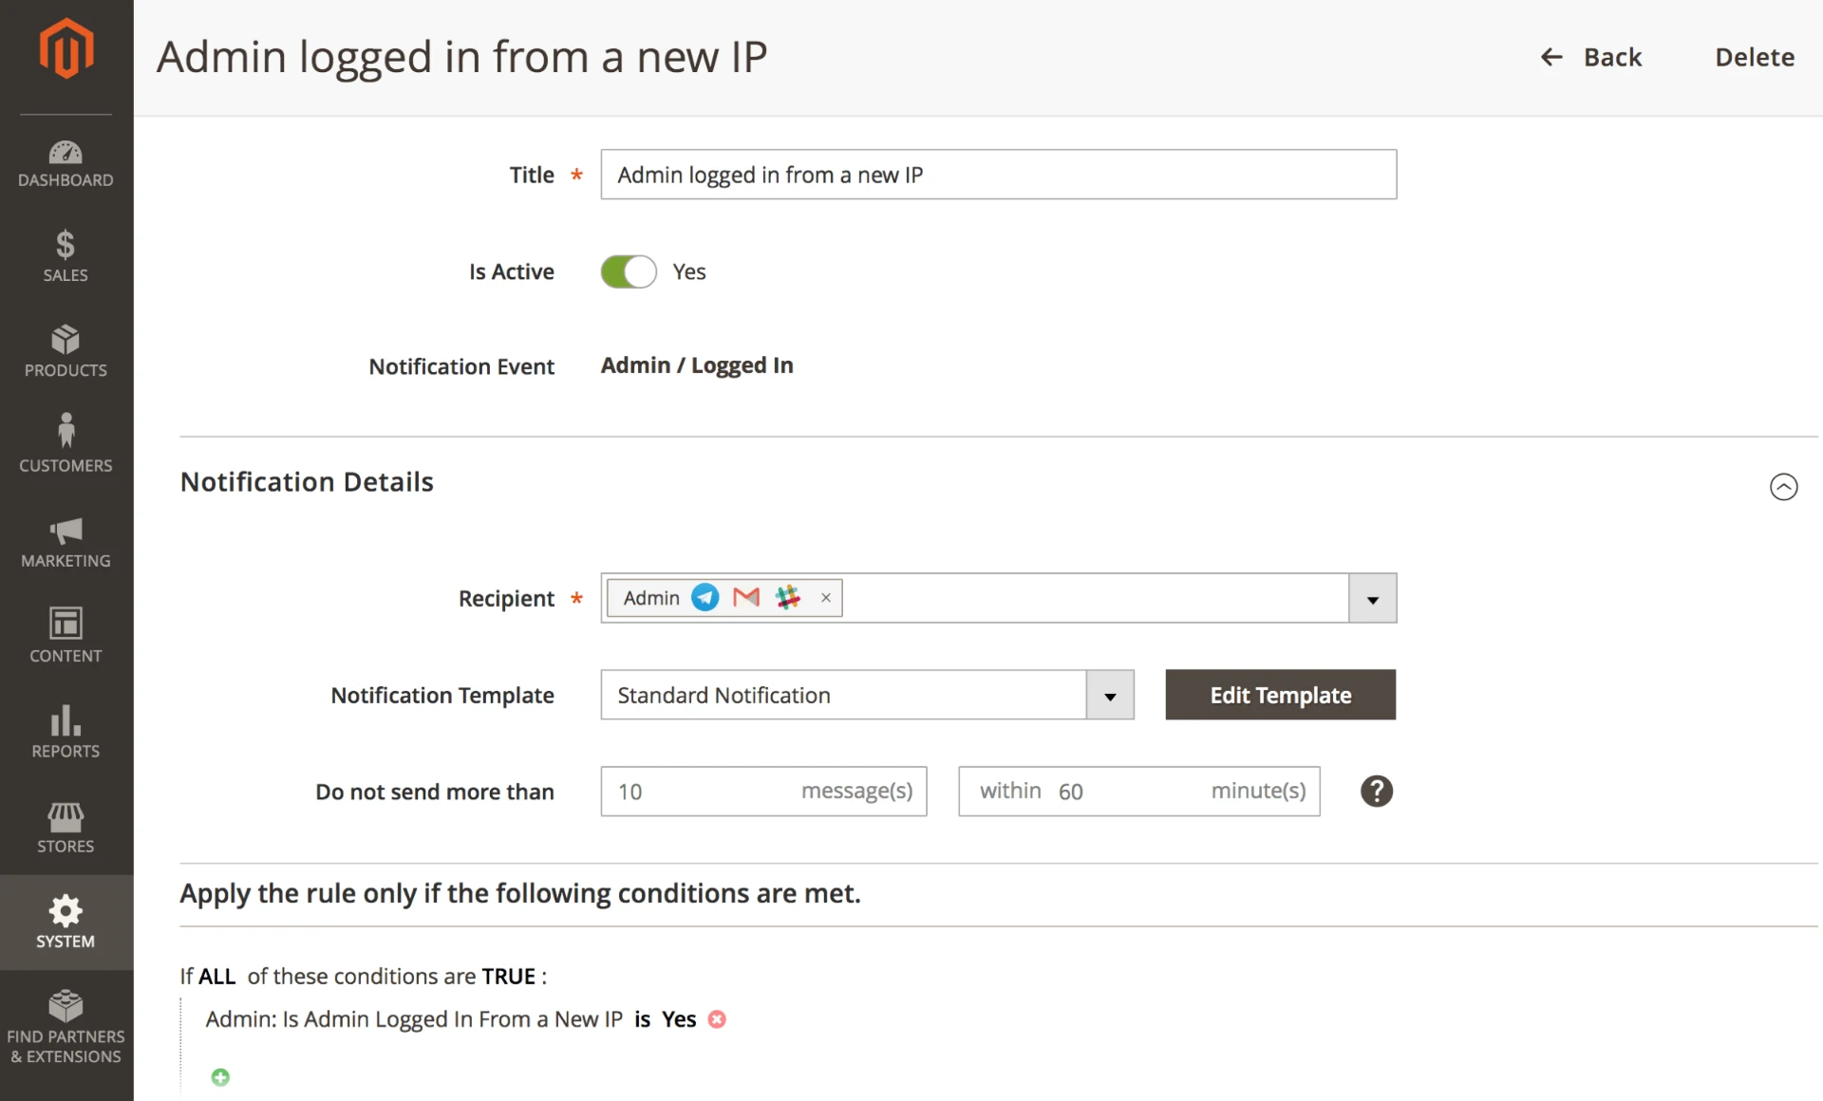Open the Dashboard sidebar menu
This screenshot has height=1101, width=1823.
(x=66, y=163)
